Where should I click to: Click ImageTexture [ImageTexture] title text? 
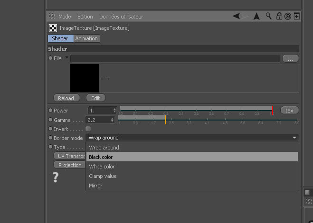tap(95, 28)
